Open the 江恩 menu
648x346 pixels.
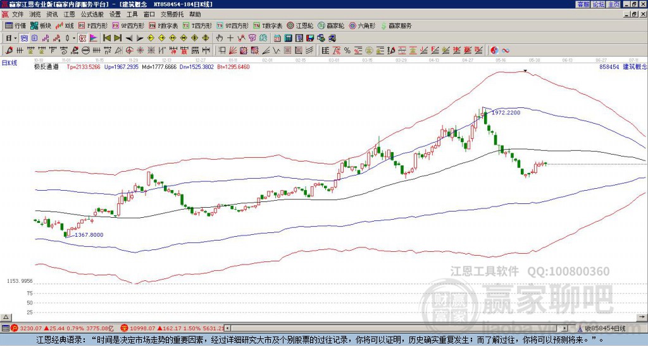pyautogui.click(x=69, y=15)
